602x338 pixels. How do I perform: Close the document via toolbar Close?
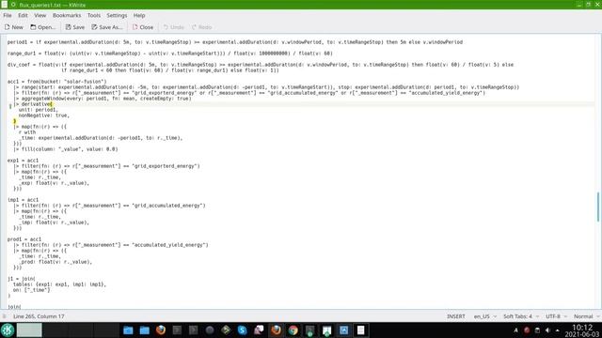pyautogui.click(x=143, y=27)
